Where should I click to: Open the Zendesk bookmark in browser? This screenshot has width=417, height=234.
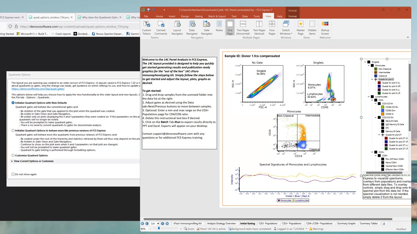(81, 34)
